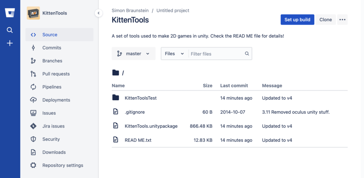Click the Name column header

click(x=118, y=86)
